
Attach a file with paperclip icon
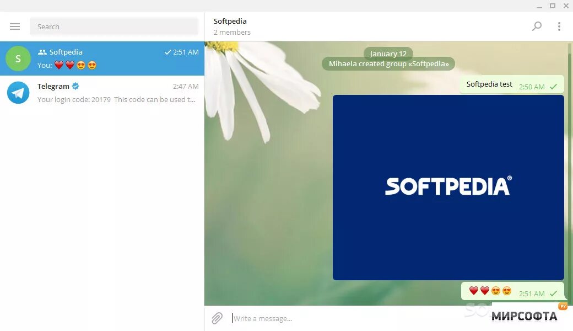[x=217, y=318]
